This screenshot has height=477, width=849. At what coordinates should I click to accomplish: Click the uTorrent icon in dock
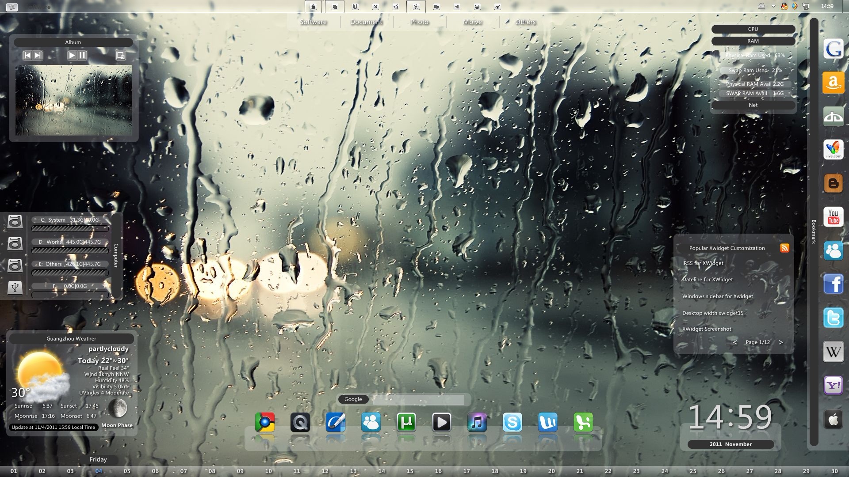coord(407,422)
